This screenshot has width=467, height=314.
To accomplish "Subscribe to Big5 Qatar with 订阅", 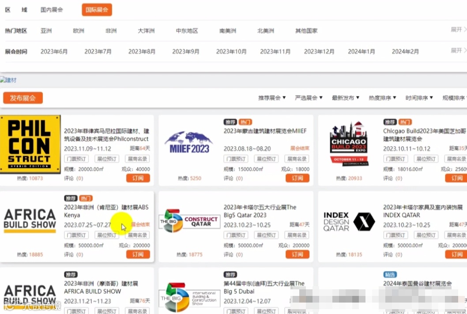I will [x=298, y=254].
